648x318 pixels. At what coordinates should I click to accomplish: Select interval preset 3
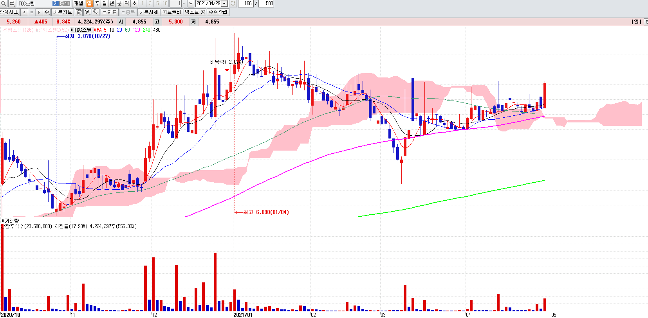tap(150, 4)
